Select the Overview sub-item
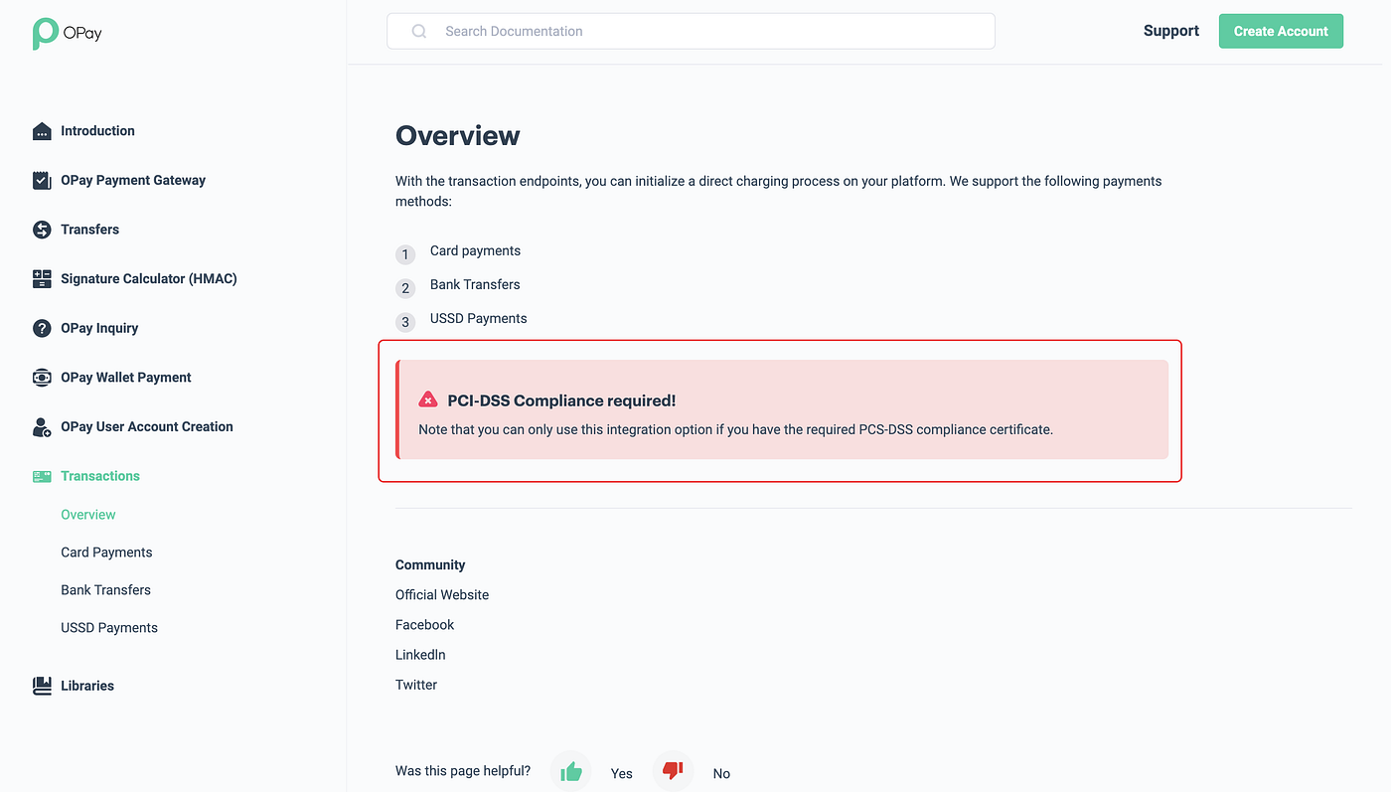 [88, 515]
